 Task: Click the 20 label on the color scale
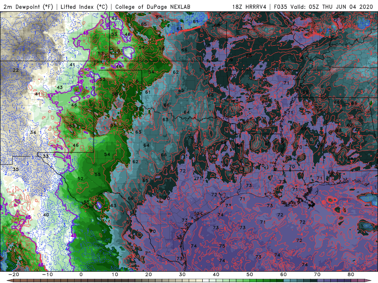[148, 275]
